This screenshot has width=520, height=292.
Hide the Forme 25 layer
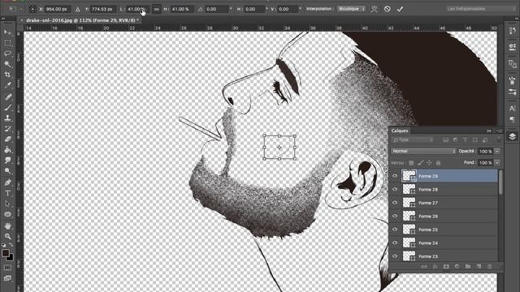click(395, 230)
